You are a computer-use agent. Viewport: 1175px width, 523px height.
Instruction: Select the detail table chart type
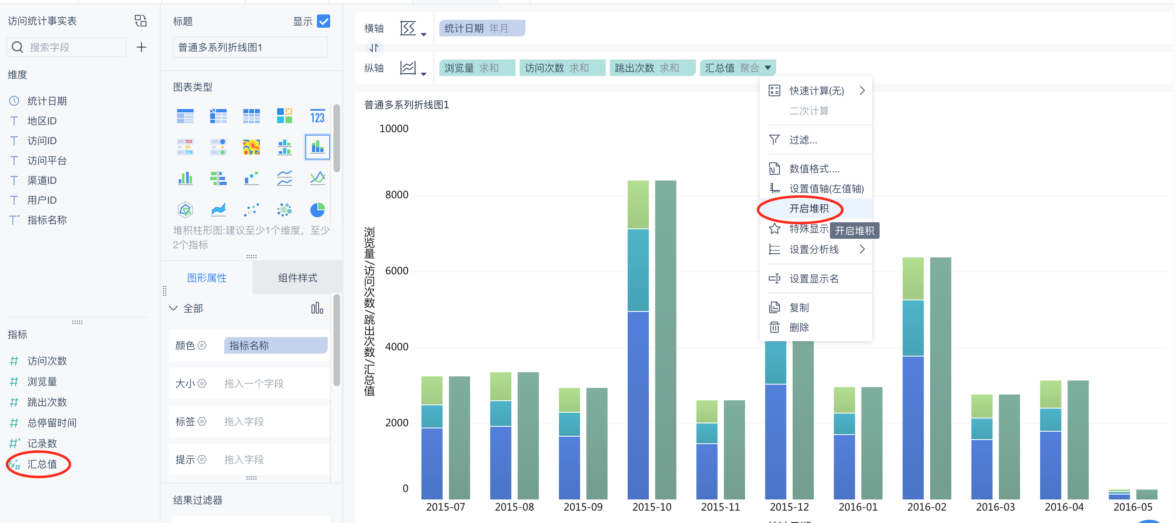(x=251, y=116)
